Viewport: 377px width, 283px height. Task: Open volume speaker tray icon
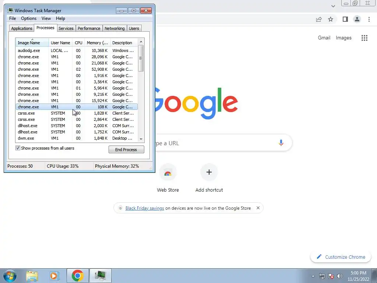pyautogui.click(x=340, y=276)
